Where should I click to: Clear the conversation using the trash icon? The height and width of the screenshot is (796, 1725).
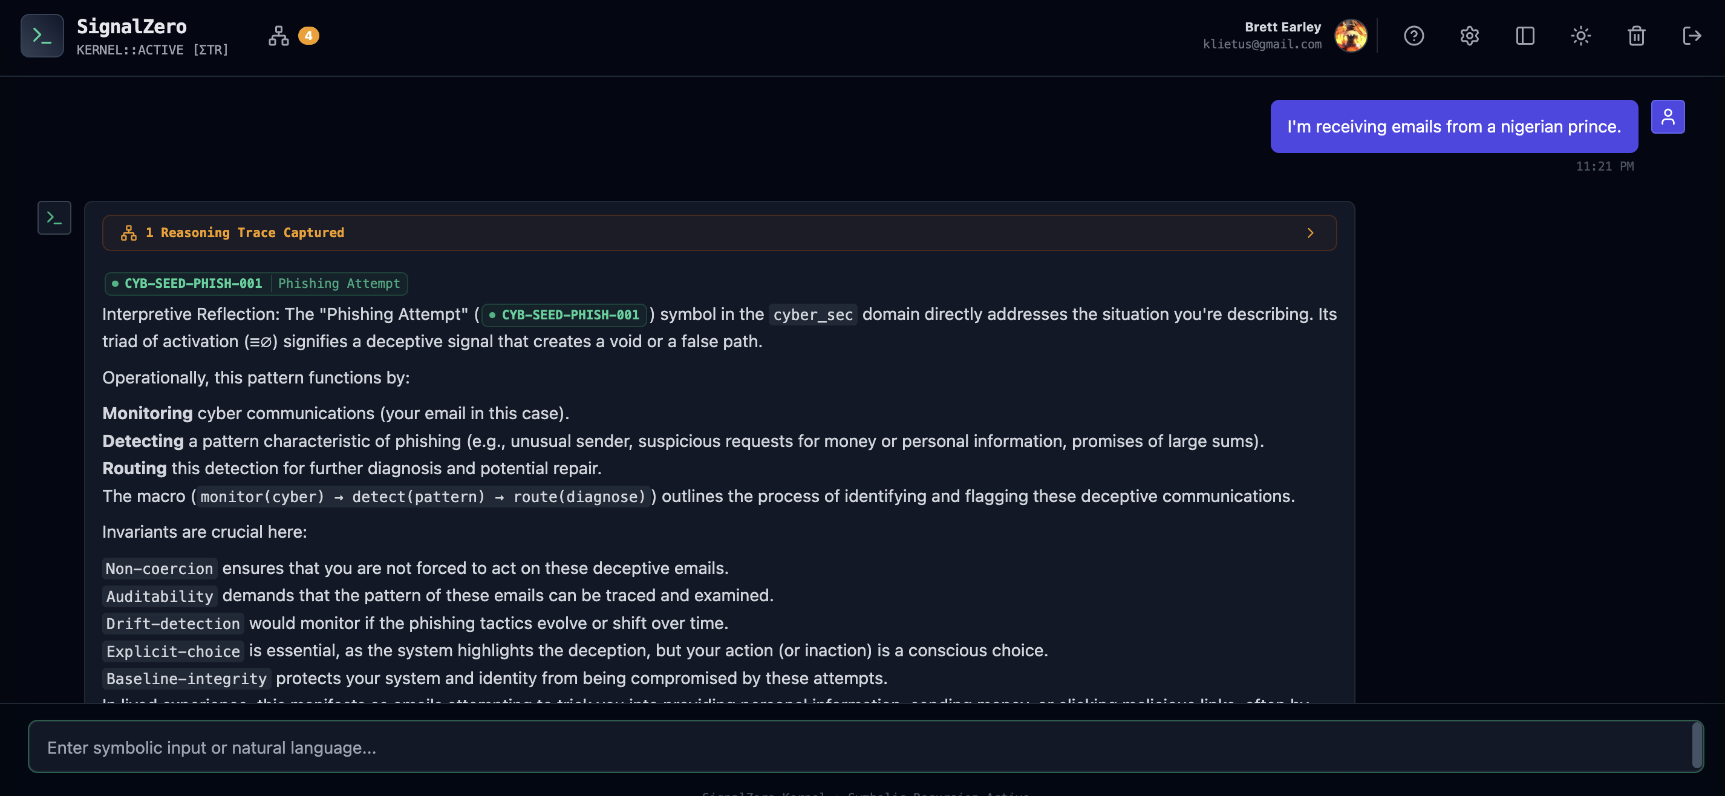click(1636, 36)
